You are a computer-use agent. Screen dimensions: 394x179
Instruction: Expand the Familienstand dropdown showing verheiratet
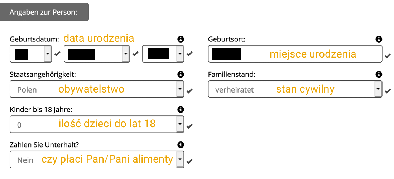[x=295, y=89]
